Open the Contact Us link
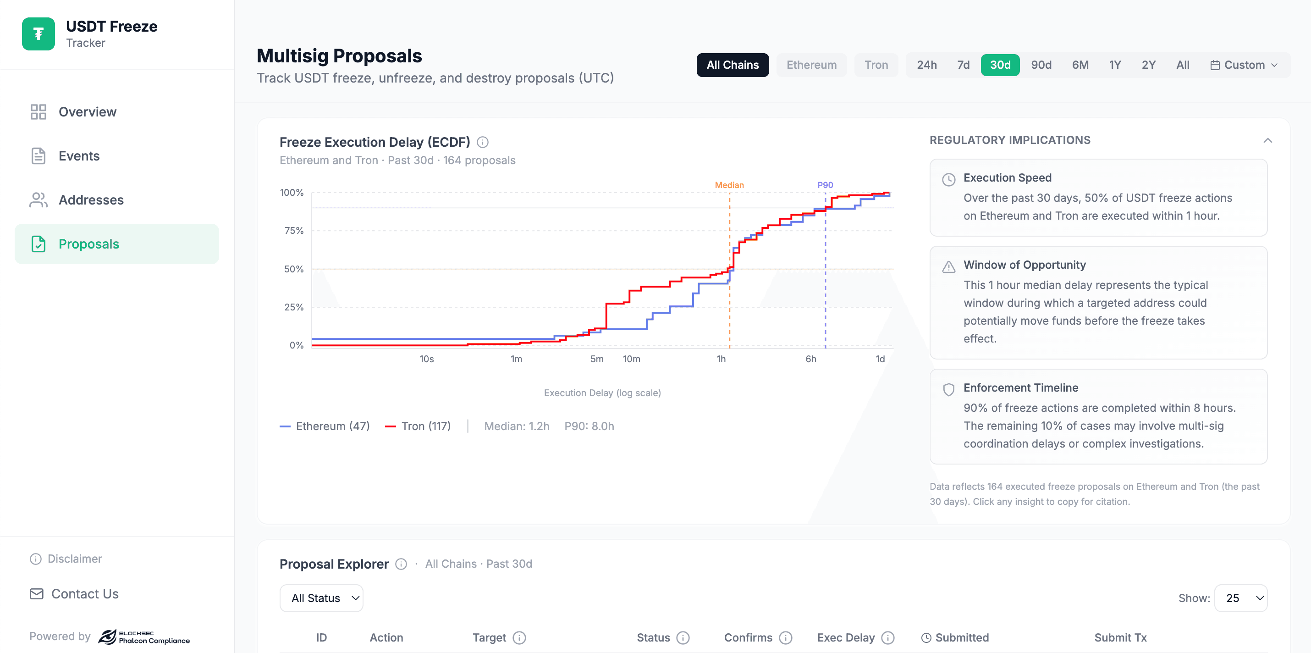1311x653 pixels. [84, 593]
